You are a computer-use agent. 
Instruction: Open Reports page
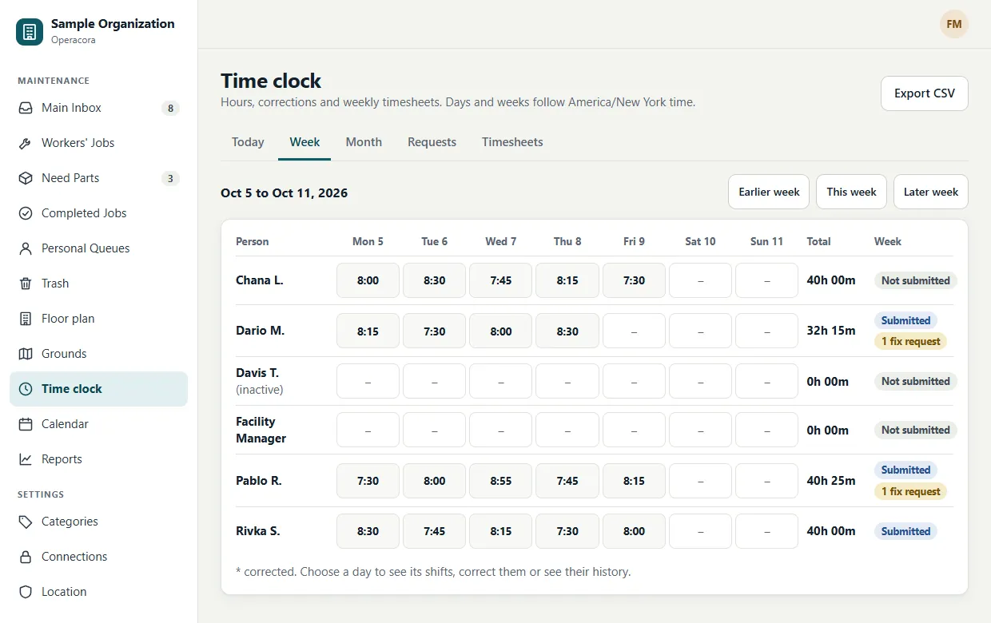point(99,459)
